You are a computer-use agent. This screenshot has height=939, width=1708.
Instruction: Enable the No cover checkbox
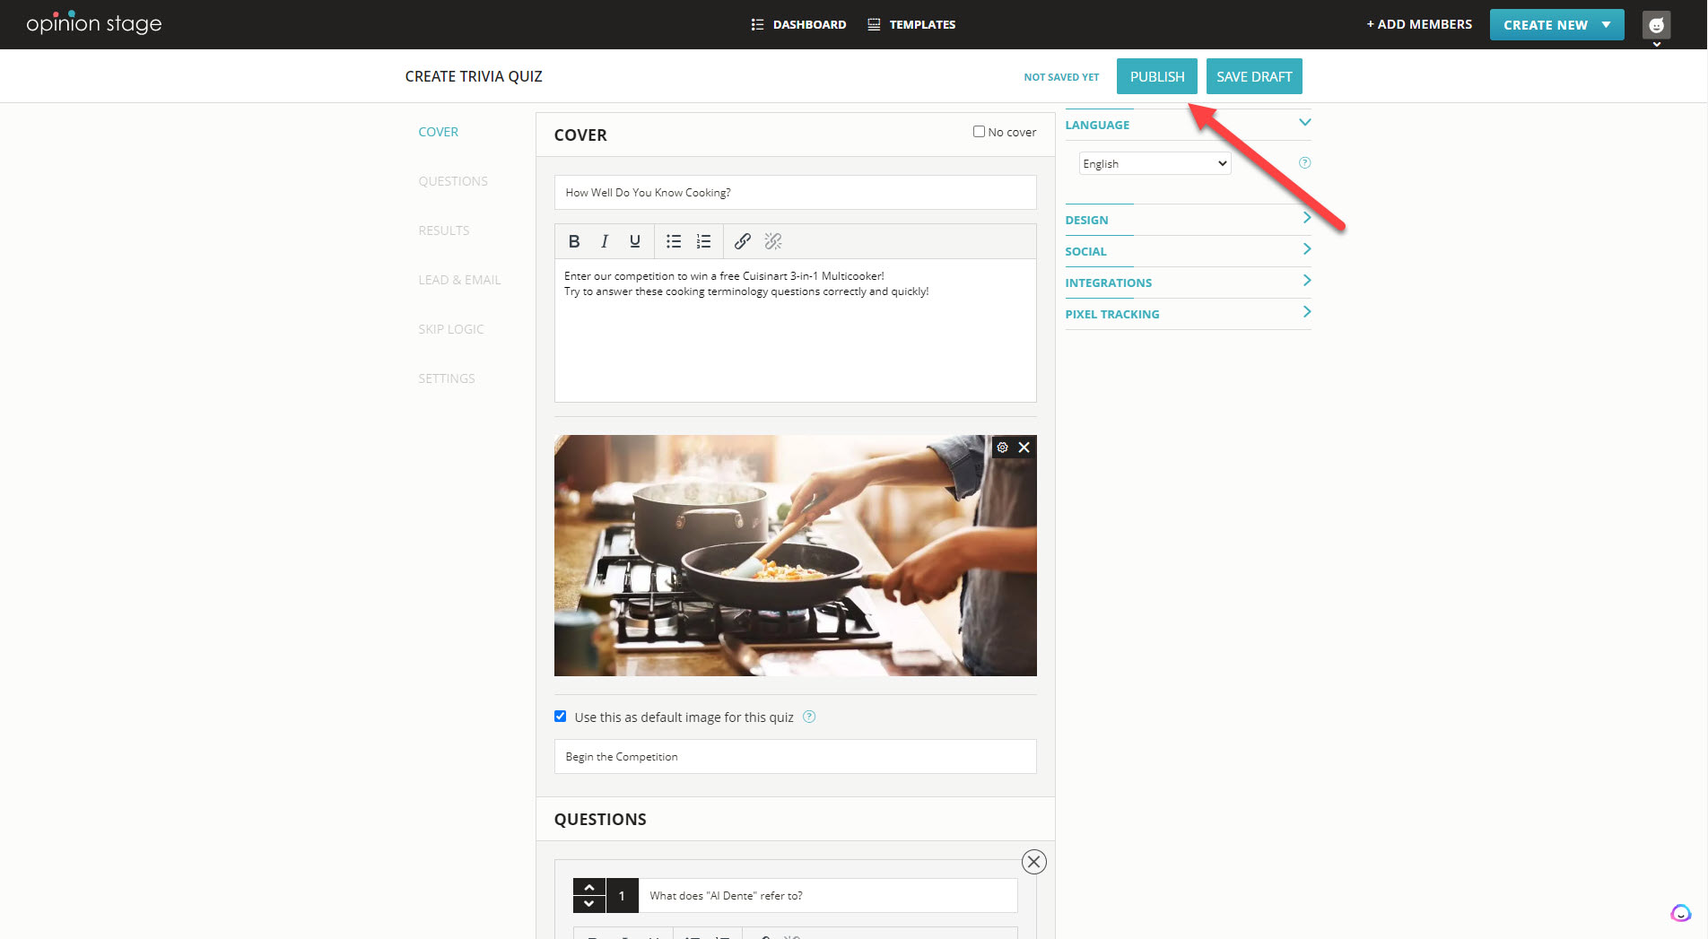tap(979, 132)
